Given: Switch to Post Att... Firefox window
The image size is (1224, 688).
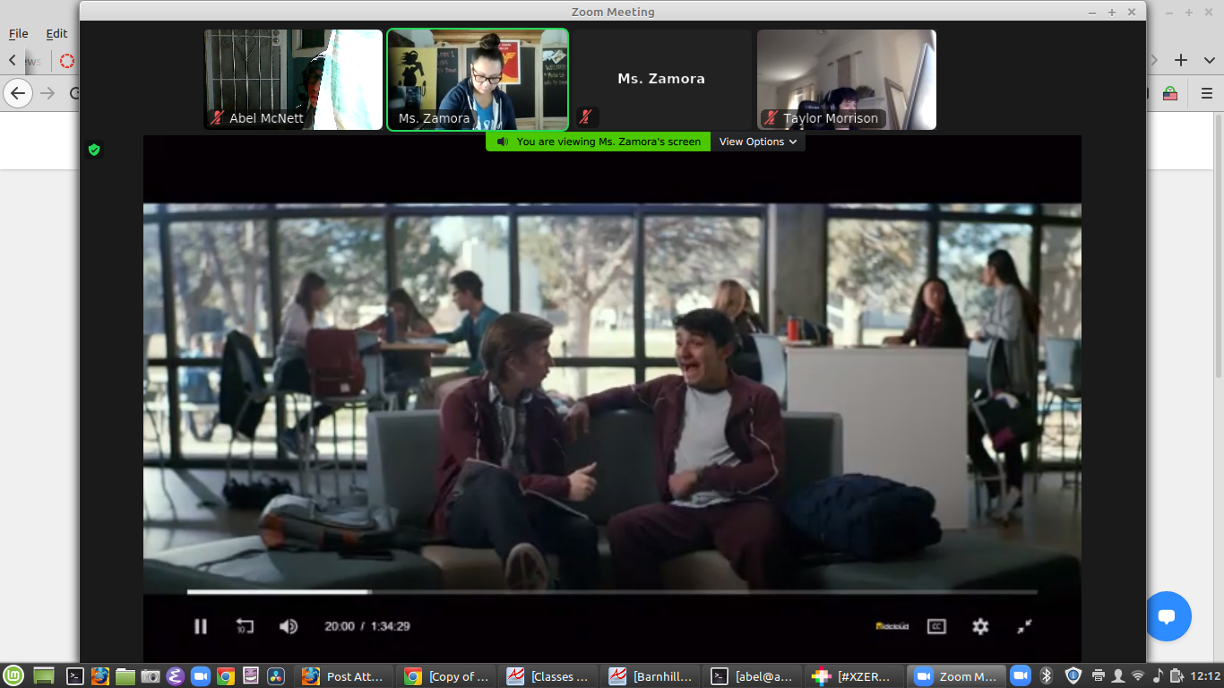Looking at the screenshot, I should [345, 676].
